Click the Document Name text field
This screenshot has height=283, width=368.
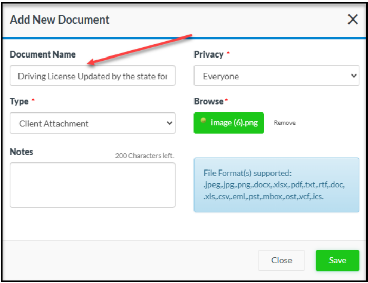(x=92, y=76)
